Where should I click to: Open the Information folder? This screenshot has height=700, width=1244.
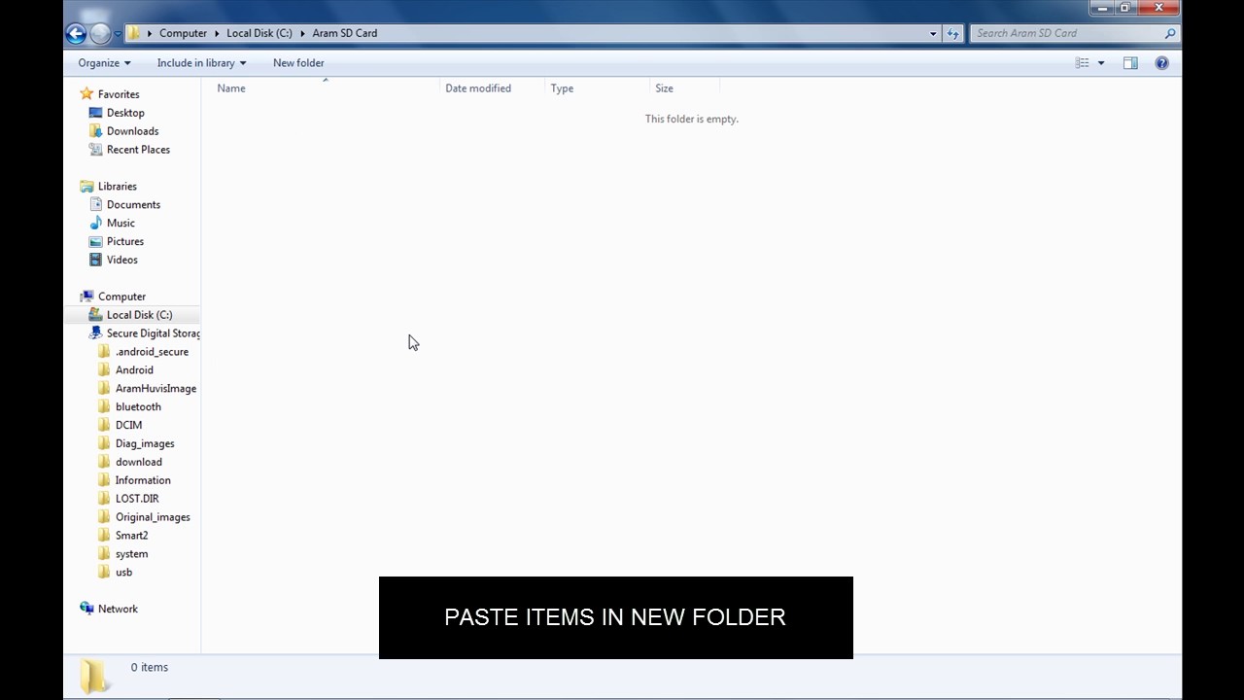point(143,481)
